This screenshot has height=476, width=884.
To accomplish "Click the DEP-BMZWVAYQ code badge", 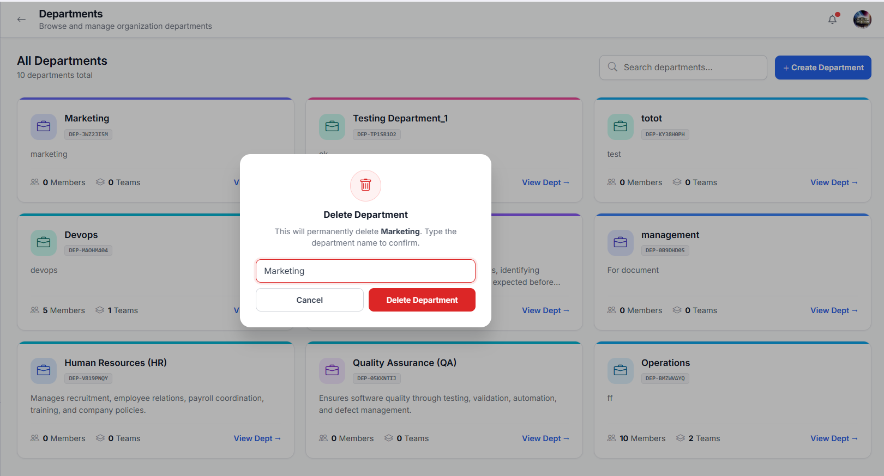I will pos(665,379).
